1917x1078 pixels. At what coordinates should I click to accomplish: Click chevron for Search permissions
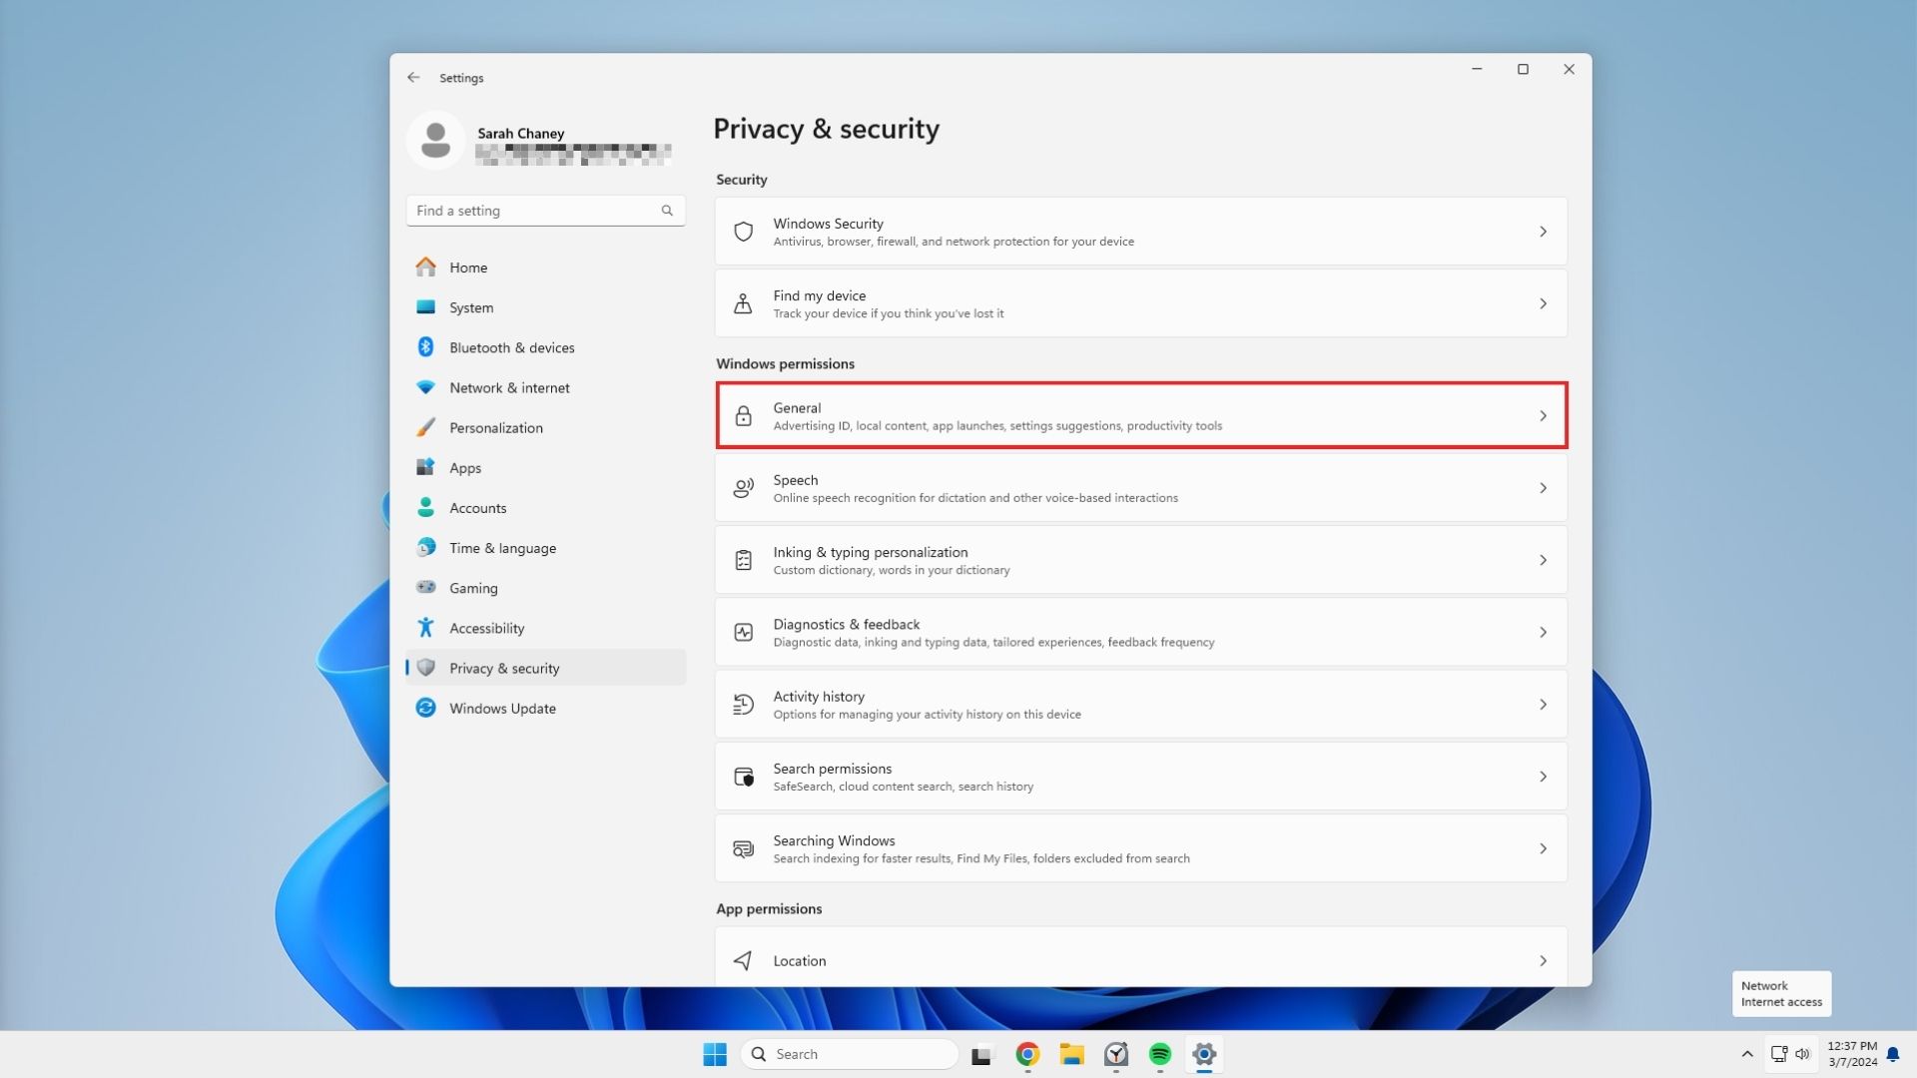click(1543, 777)
